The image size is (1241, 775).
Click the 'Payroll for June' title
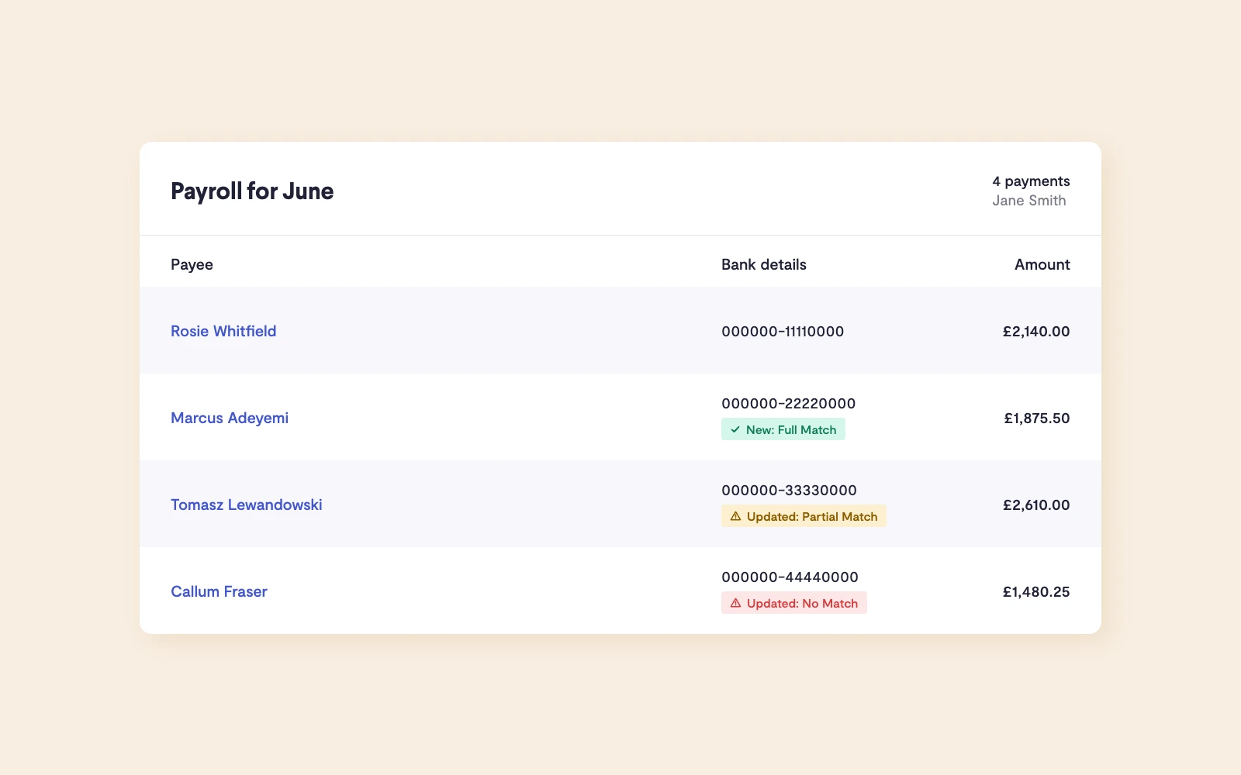point(252,191)
